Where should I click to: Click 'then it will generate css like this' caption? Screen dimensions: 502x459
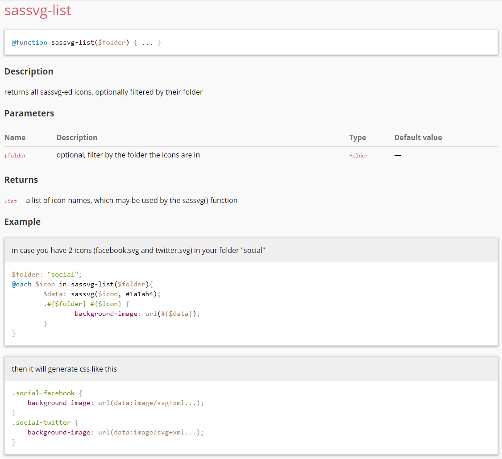pos(64,369)
